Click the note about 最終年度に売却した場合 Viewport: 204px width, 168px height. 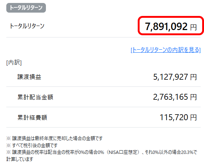tap(54, 138)
